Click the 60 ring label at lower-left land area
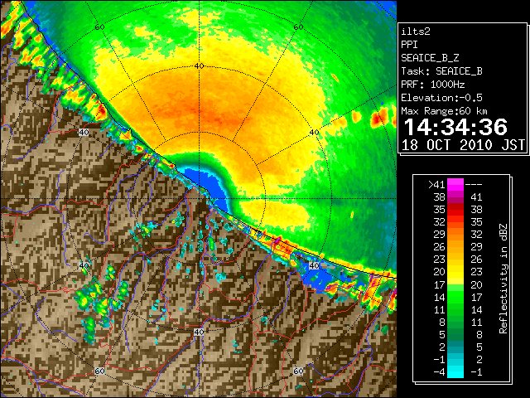This screenshot has width=530, height=398. tap(99, 371)
